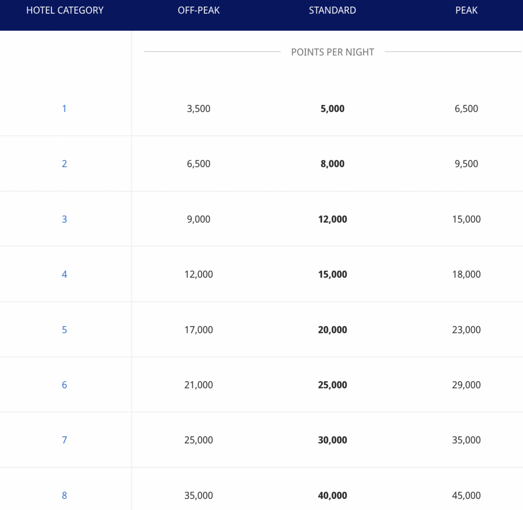This screenshot has height=510, width=523.
Task: Select the category 7 hotel link
Action: tap(64, 440)
